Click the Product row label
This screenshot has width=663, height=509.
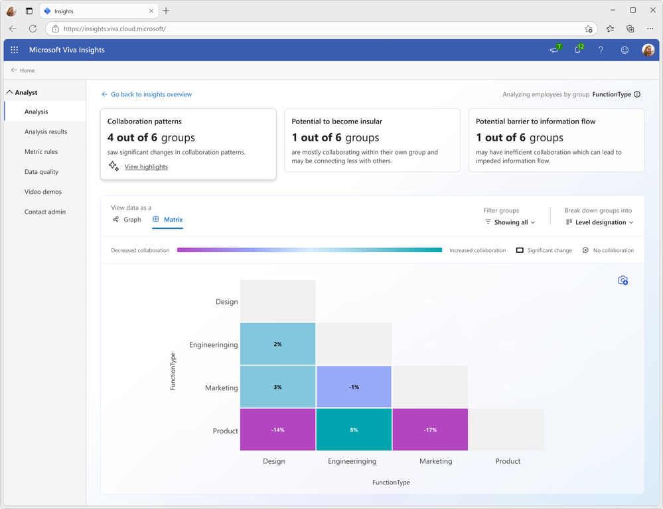[x=225, y=431]
